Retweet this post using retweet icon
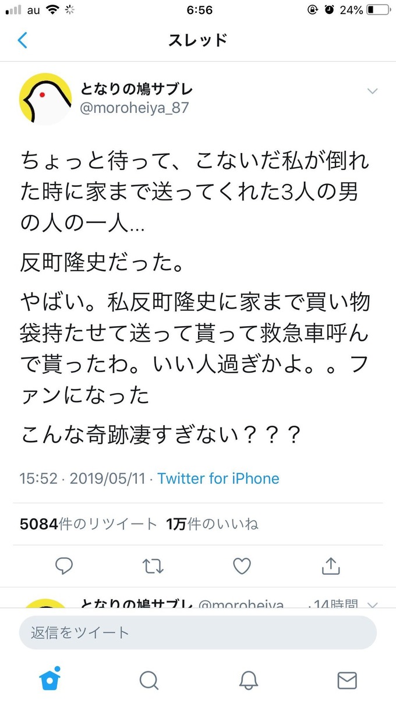This screenshot has width=396, height=704. (153, 565)
